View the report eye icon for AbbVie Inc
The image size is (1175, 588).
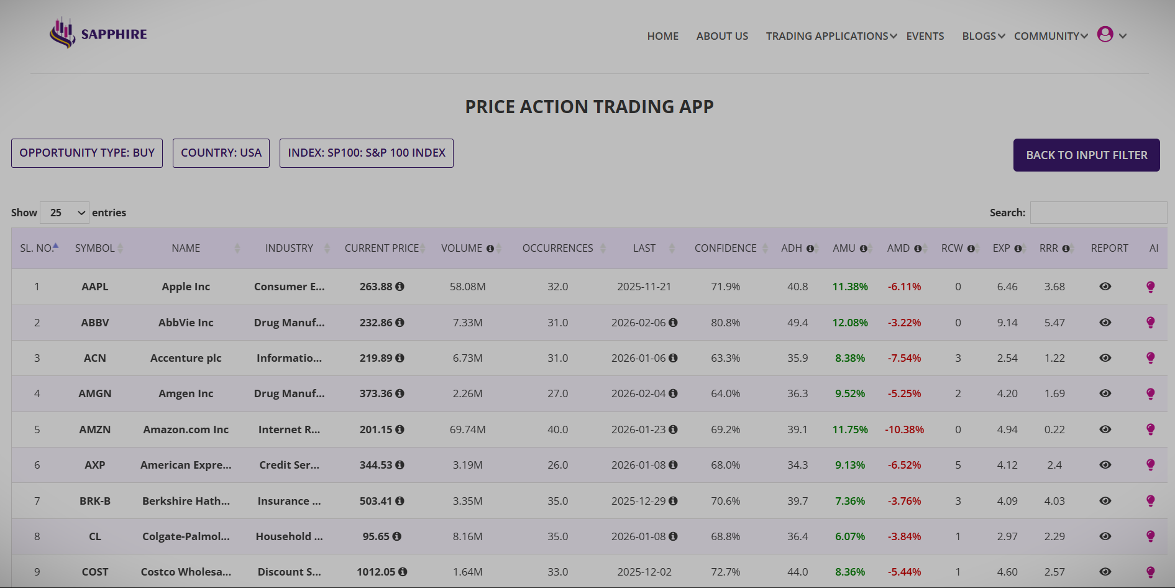(x=1105, y=323)
